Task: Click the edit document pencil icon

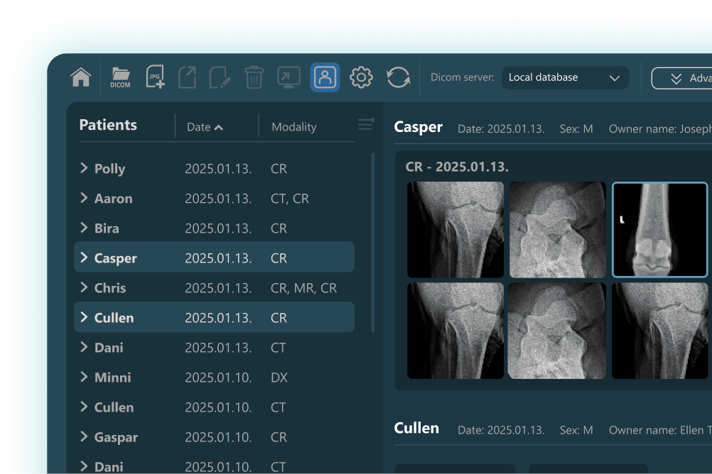Action: tap(220, 77)
